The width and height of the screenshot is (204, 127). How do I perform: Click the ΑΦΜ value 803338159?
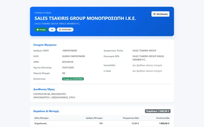click(68, 62)
